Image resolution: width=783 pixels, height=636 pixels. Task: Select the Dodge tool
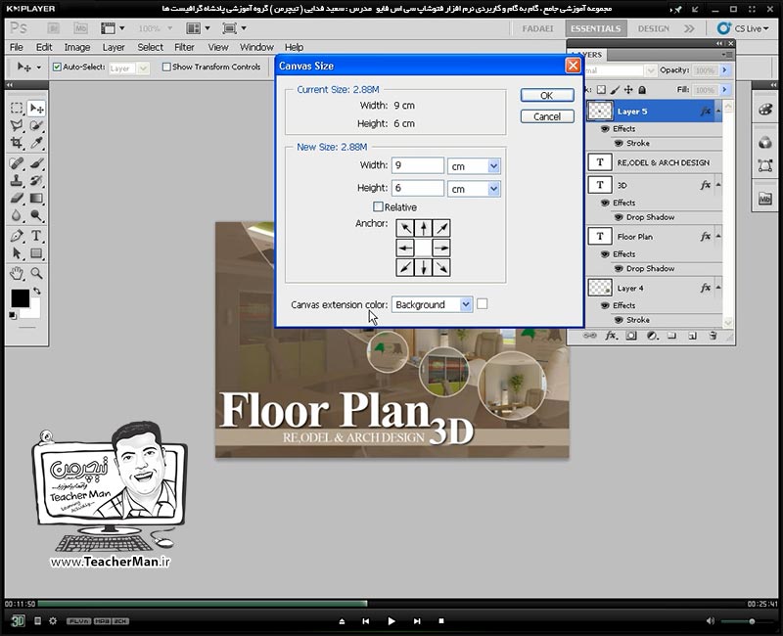[36, 215]
